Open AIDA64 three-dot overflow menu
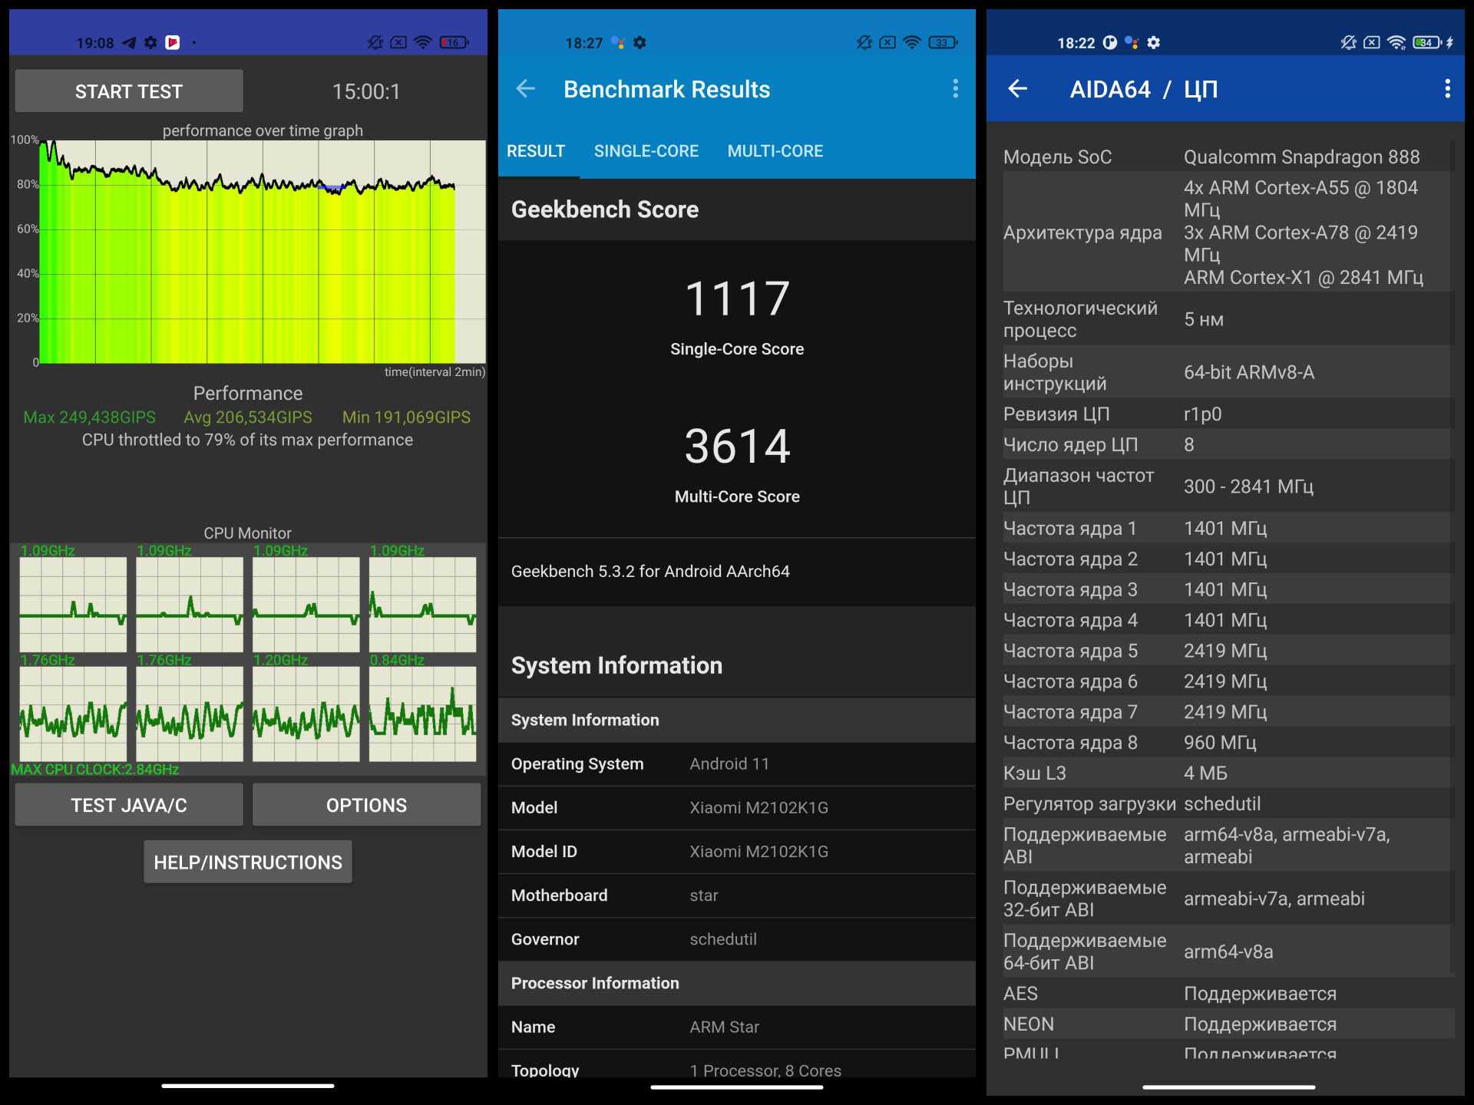The height and width of the screenshot is (1105, 1474). tap(1447, 89)
